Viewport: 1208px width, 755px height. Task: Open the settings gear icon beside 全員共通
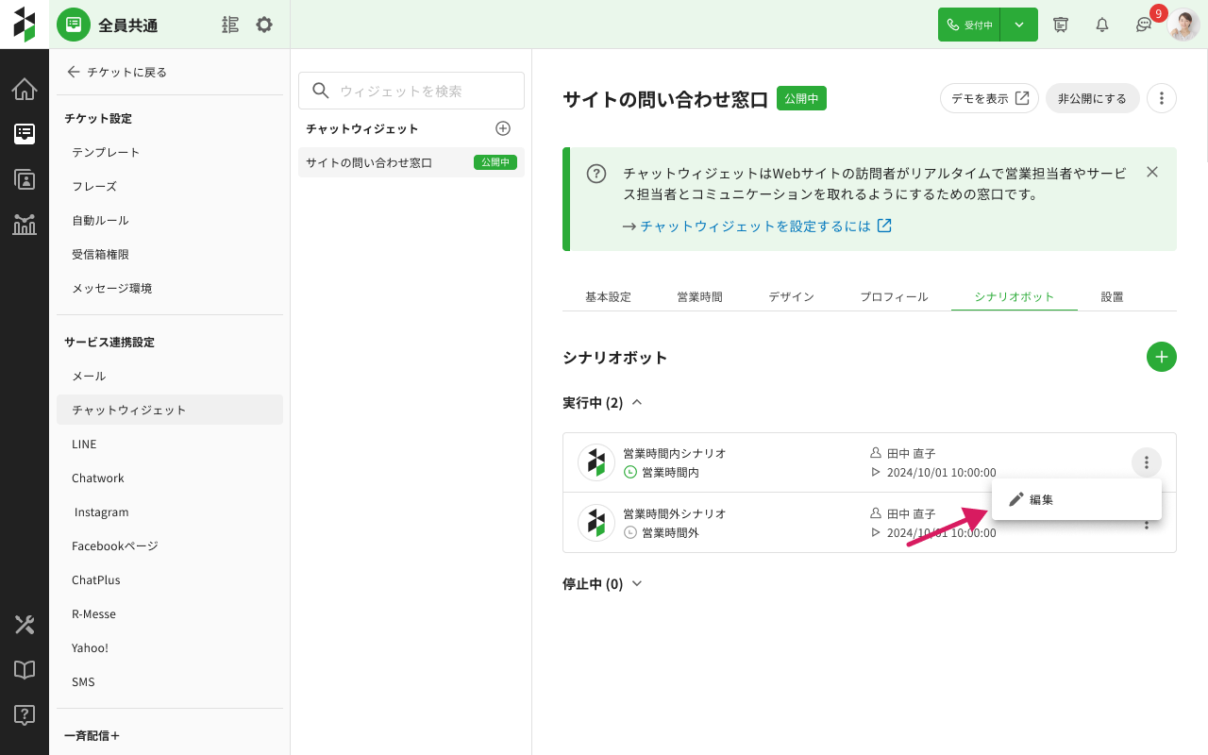tap(264, 25)
